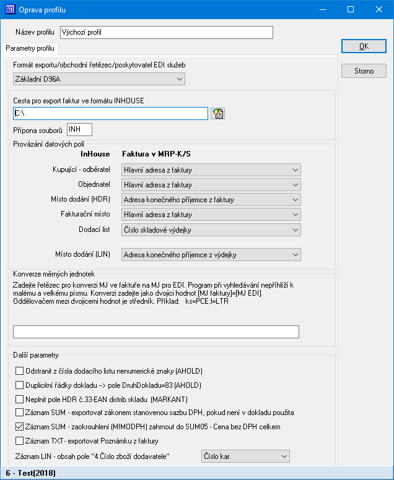Toggle Duplicitní řádky dokladu checkbox
Viewport: 394px width, 480px height.
pos(19,385)
